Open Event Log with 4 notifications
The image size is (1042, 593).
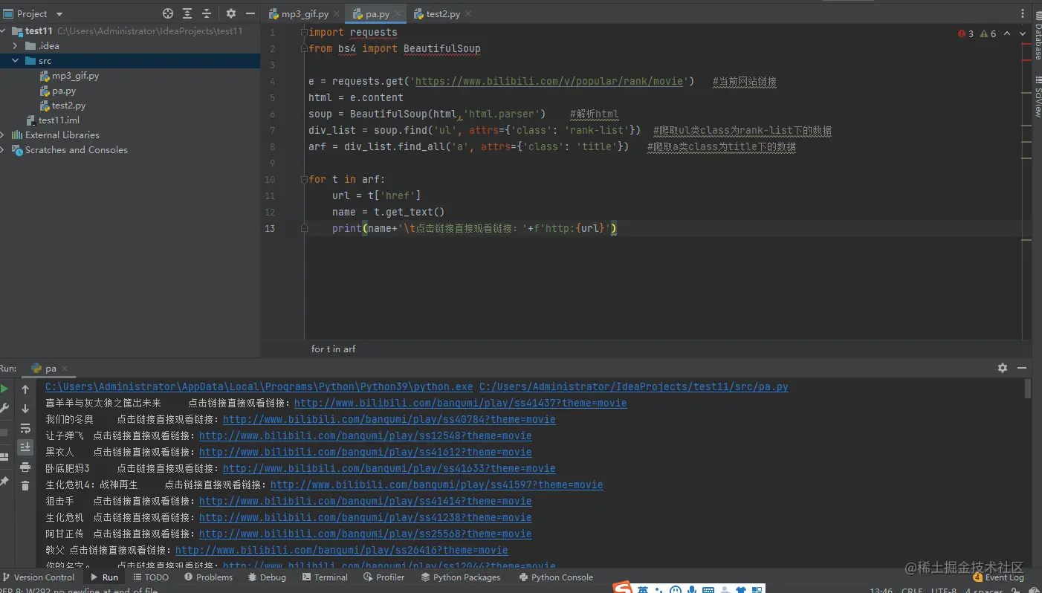coord(998,577)
